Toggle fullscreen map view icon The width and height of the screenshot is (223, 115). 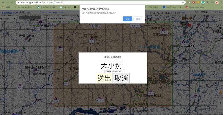point(220,19)
